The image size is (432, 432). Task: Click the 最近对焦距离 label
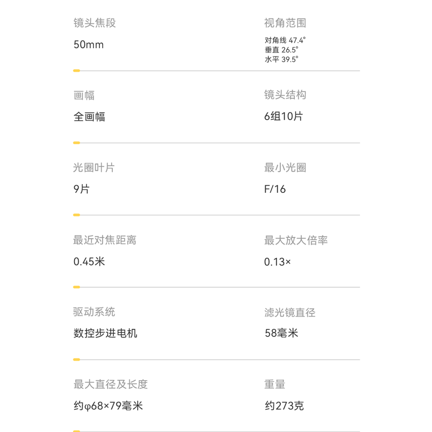coord(105,240)
